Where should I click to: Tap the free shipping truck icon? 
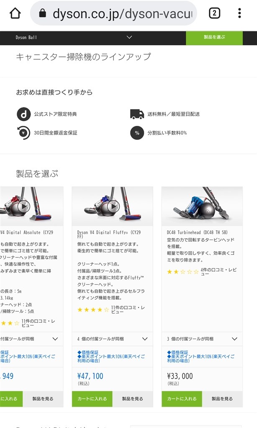pyautogui.click(x=137, y=114)
